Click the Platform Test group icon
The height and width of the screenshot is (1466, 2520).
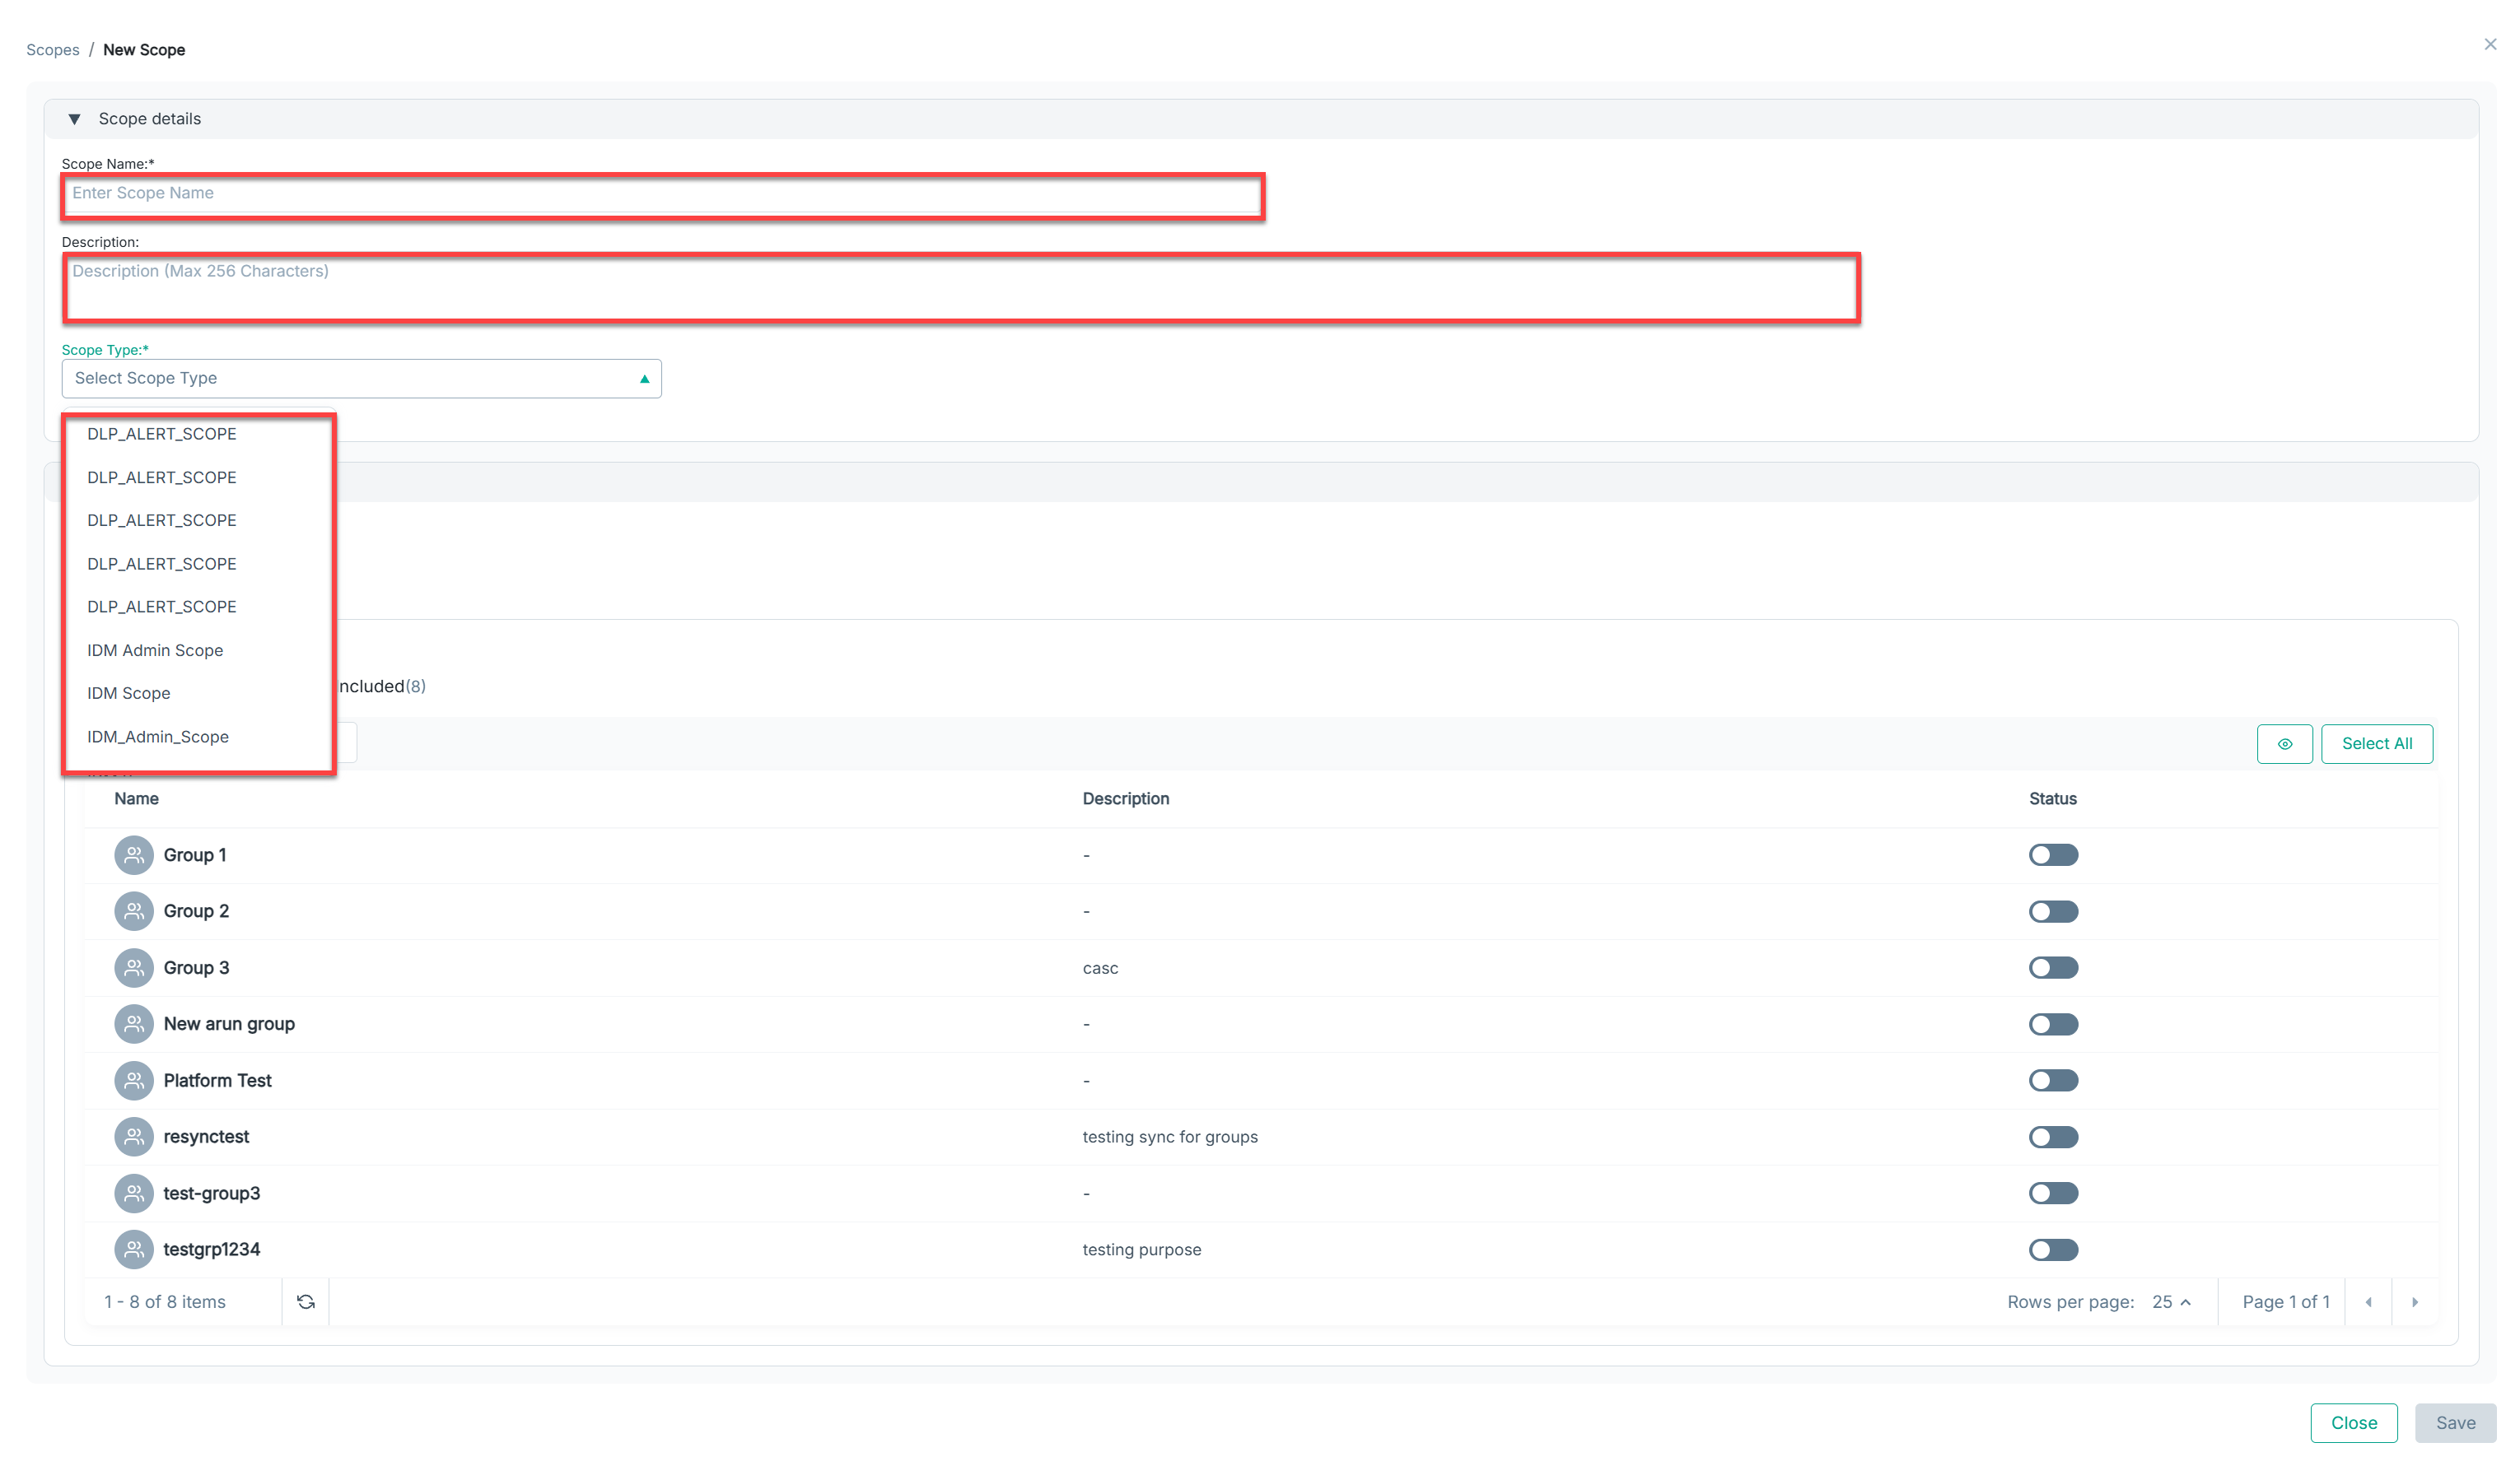pyautogui.click(x=133, y=1080)
